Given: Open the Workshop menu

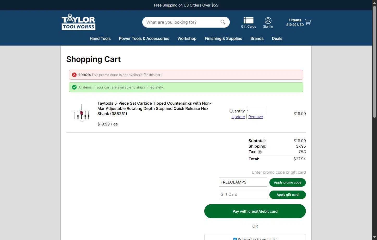Looking at the screenshot, I should 187,39.
